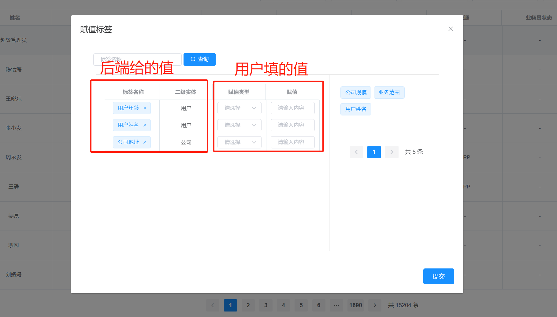Click the 王晓东 row name
557x317 pixels.
[13, 99]
